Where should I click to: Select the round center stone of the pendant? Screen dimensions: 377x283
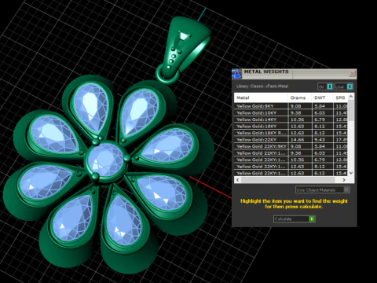tap(105, 160)
